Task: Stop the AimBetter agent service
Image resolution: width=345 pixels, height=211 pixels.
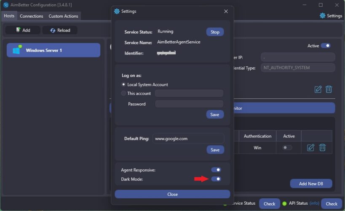Action: click(215, 32)
